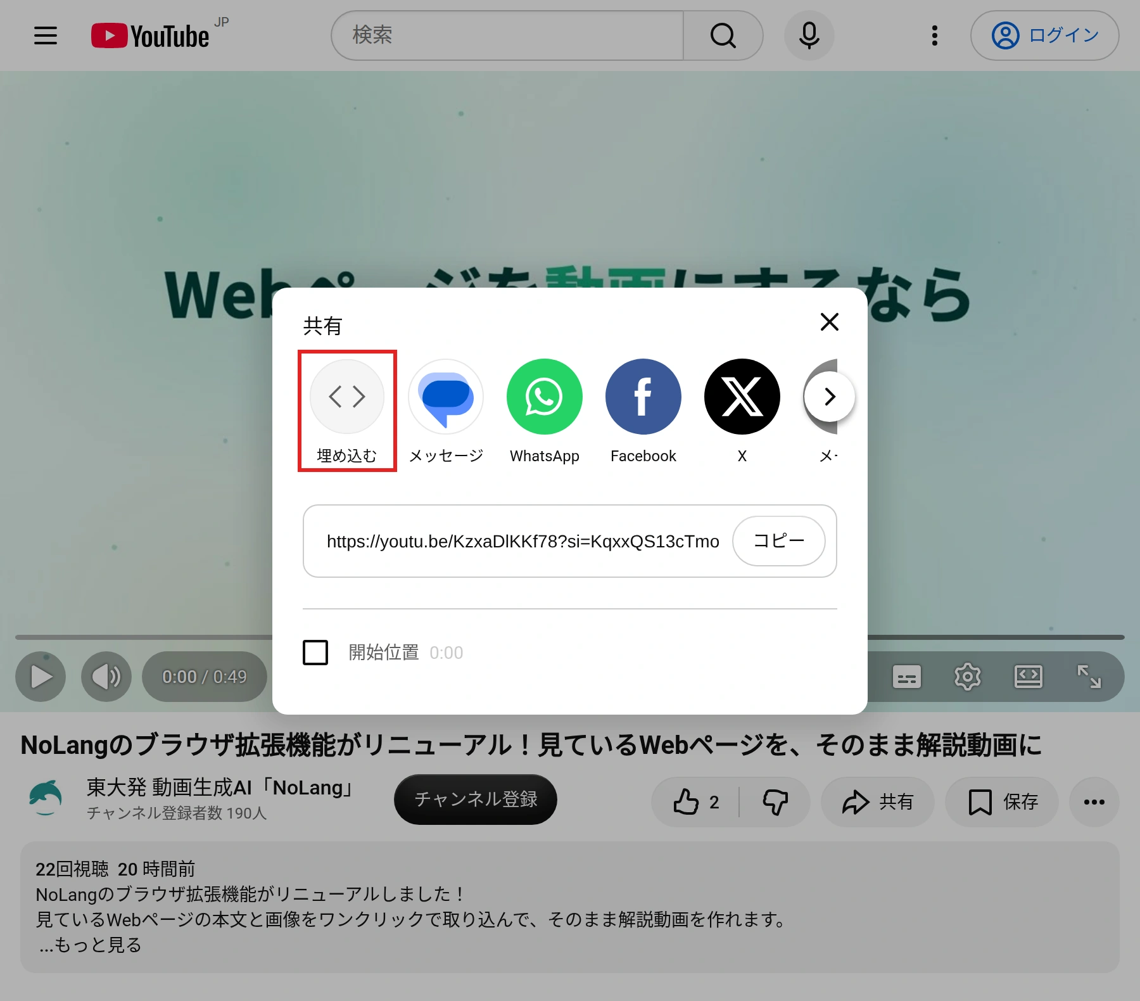Open more actions ellipsis below video
Screen dimensions: 1140x1001
coord(1094,802)
